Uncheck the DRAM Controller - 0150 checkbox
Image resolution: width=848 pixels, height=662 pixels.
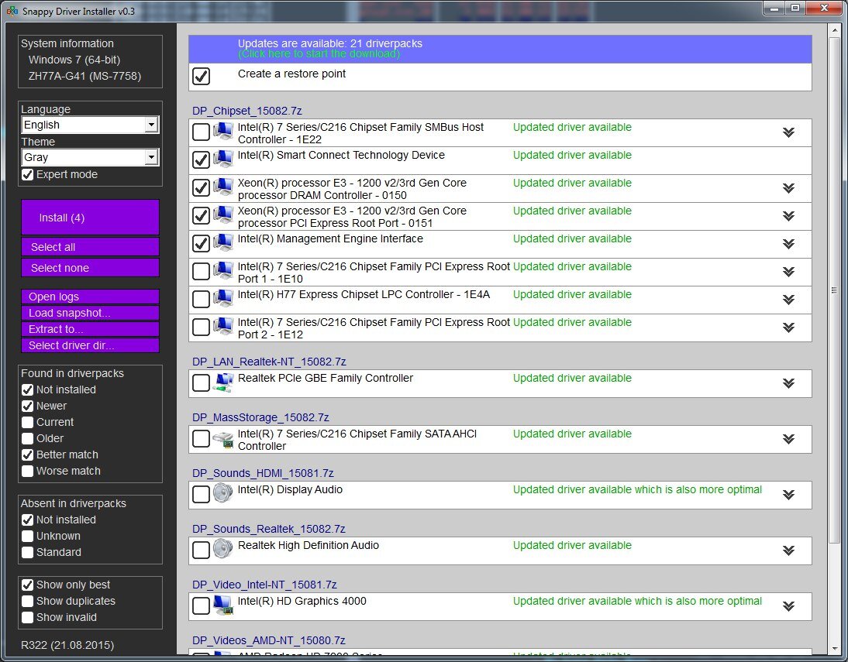click(x=202, y=187)
